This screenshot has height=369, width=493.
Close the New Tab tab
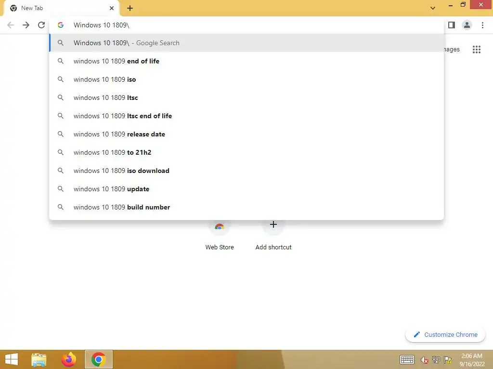tap(112, 8)
